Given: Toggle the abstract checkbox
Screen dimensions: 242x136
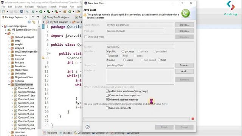Looking at the screenshot, I should click(x=107, y=56).
